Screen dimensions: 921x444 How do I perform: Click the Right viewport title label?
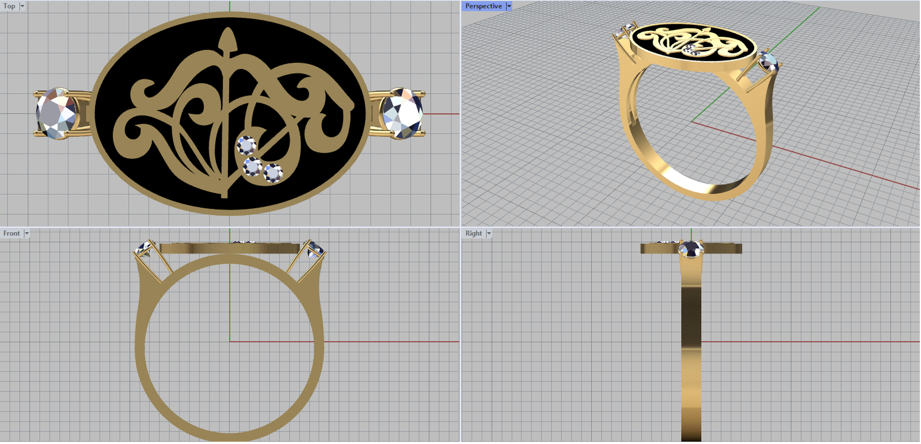(x=474, y=234)
